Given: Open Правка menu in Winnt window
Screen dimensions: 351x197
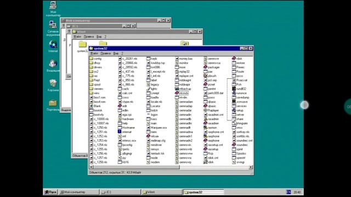Looking at the screenshot, I should click(89, 37).
